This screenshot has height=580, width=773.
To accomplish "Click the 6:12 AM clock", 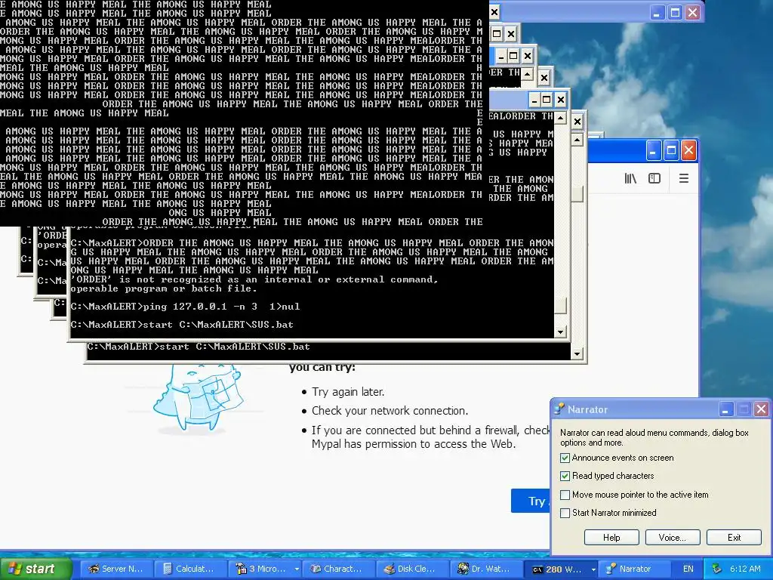I will tap(745, 569).
